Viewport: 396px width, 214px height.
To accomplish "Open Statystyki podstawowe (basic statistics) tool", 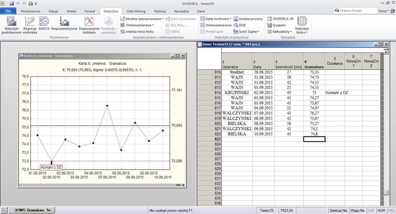I will pos(11,25).
